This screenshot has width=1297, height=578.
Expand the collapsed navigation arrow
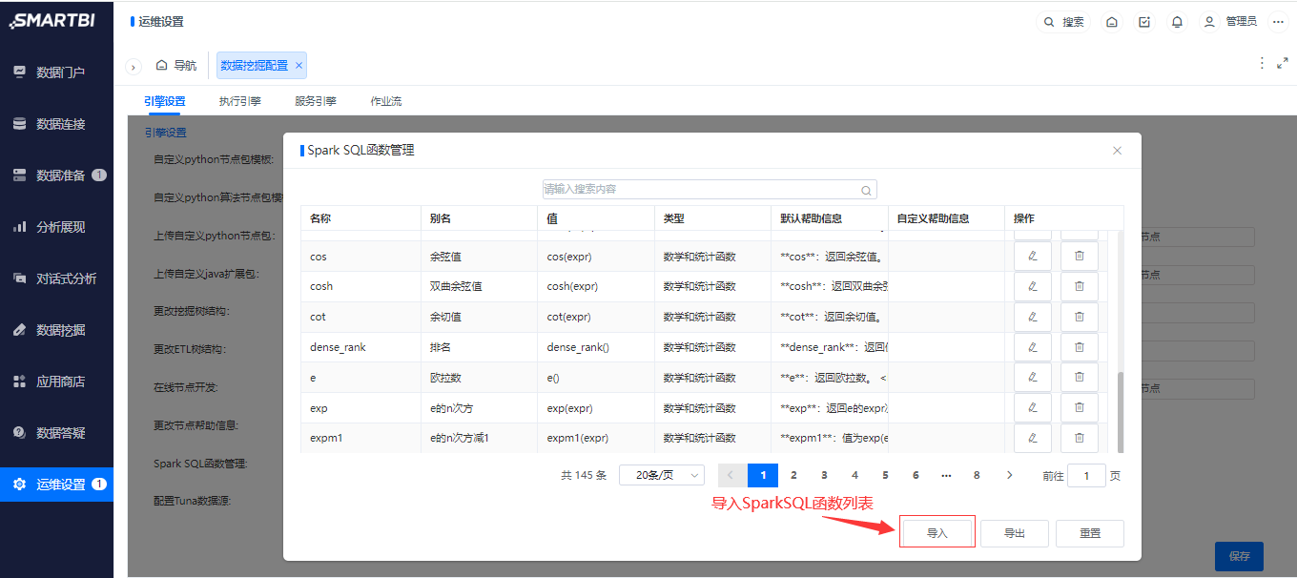click(134, 67)
